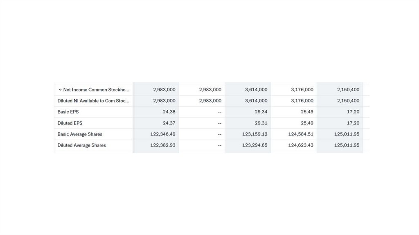
Task: Click the Diluted Average Shares row label
Action: [x=82, y=145]
